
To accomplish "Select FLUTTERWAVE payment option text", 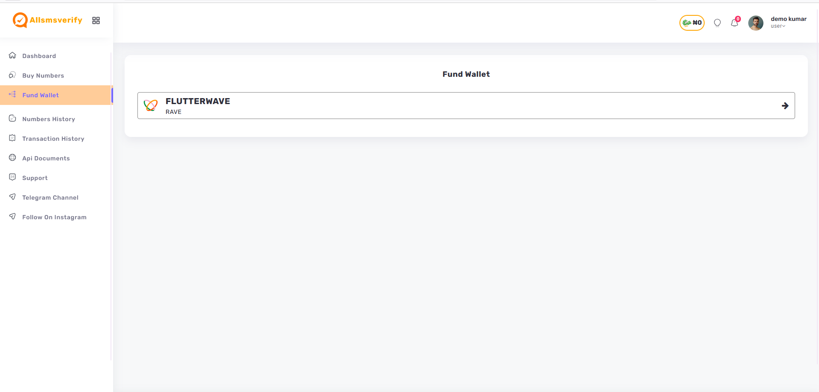I will (198, 101).
